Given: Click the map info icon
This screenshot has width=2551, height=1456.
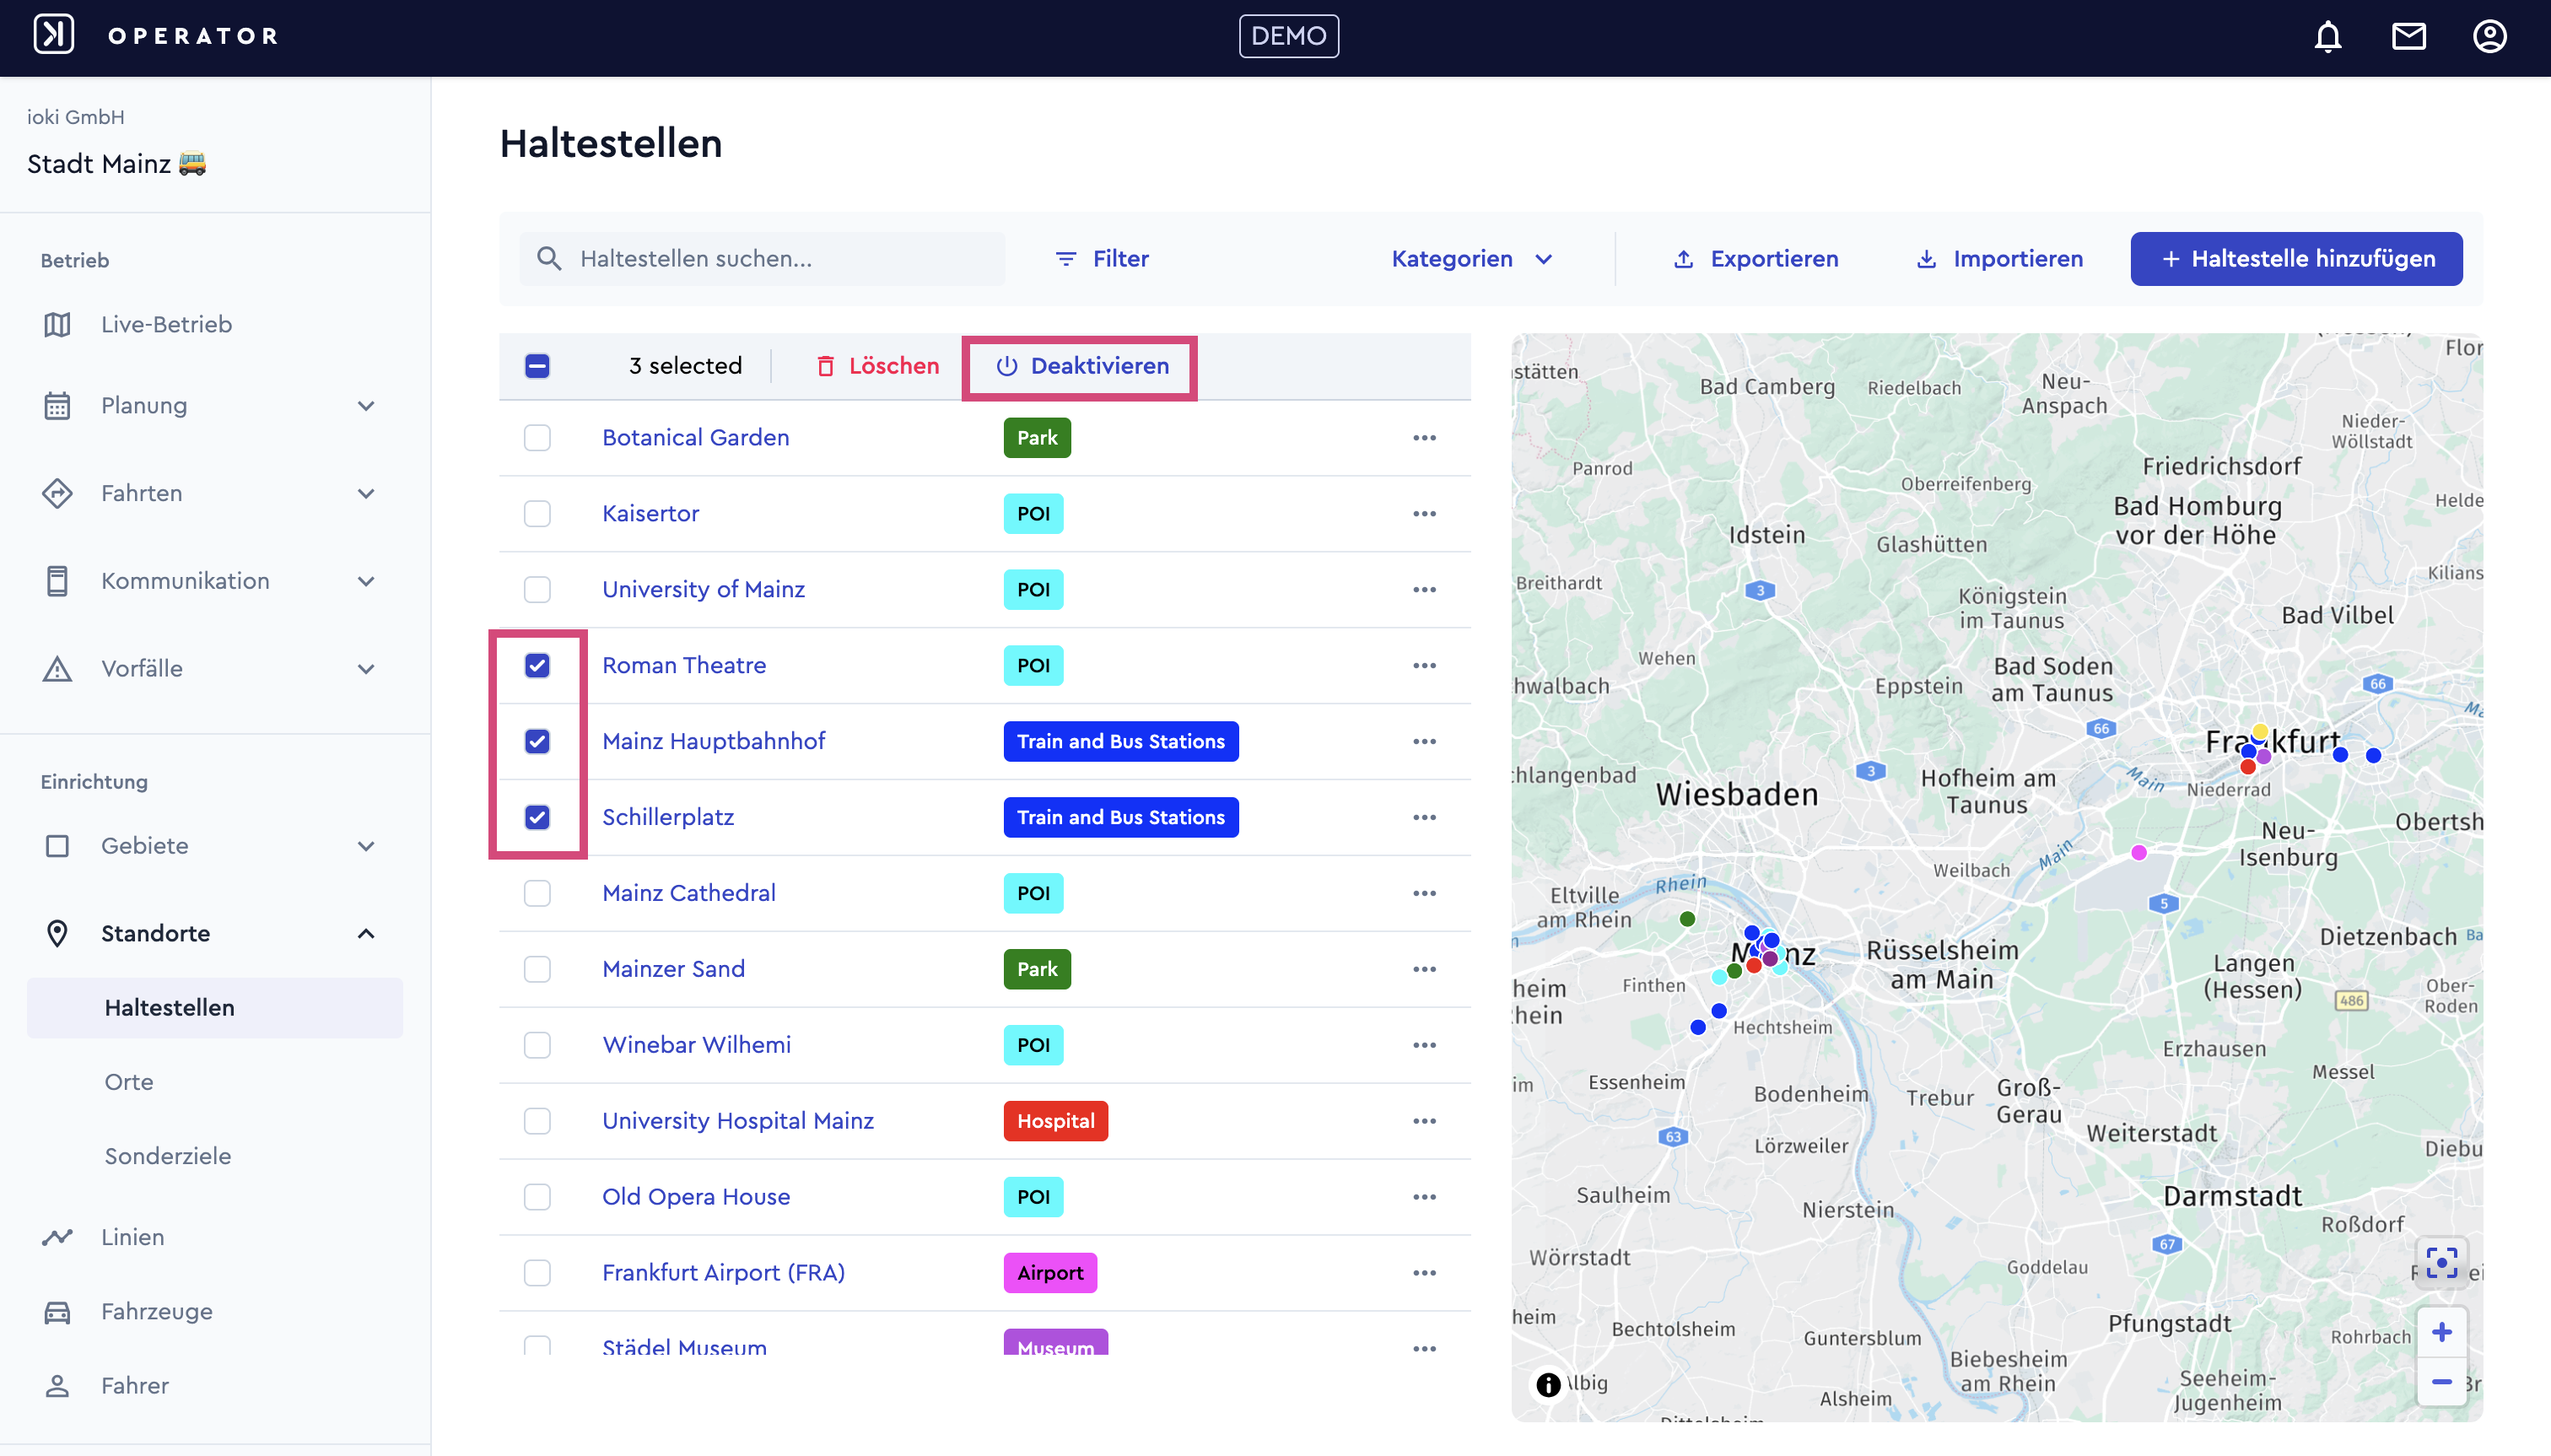Looking at the screenshot, I should coord(1547,1384).
